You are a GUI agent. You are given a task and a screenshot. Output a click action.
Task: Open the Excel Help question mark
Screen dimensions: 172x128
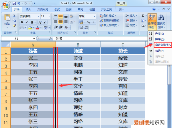coord(154,9)
